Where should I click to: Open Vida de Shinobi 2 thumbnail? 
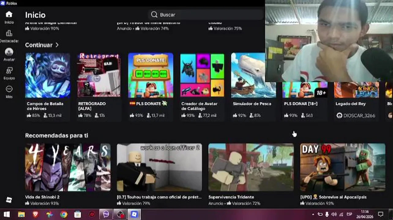pos(68,167)
